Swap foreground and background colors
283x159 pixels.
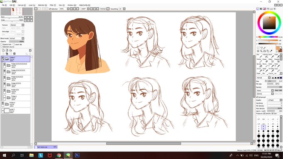coord(281,47)
